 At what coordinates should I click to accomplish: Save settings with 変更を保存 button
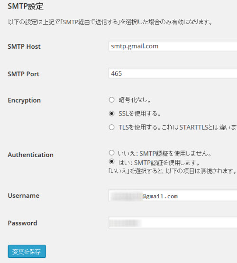click(27, 252)
